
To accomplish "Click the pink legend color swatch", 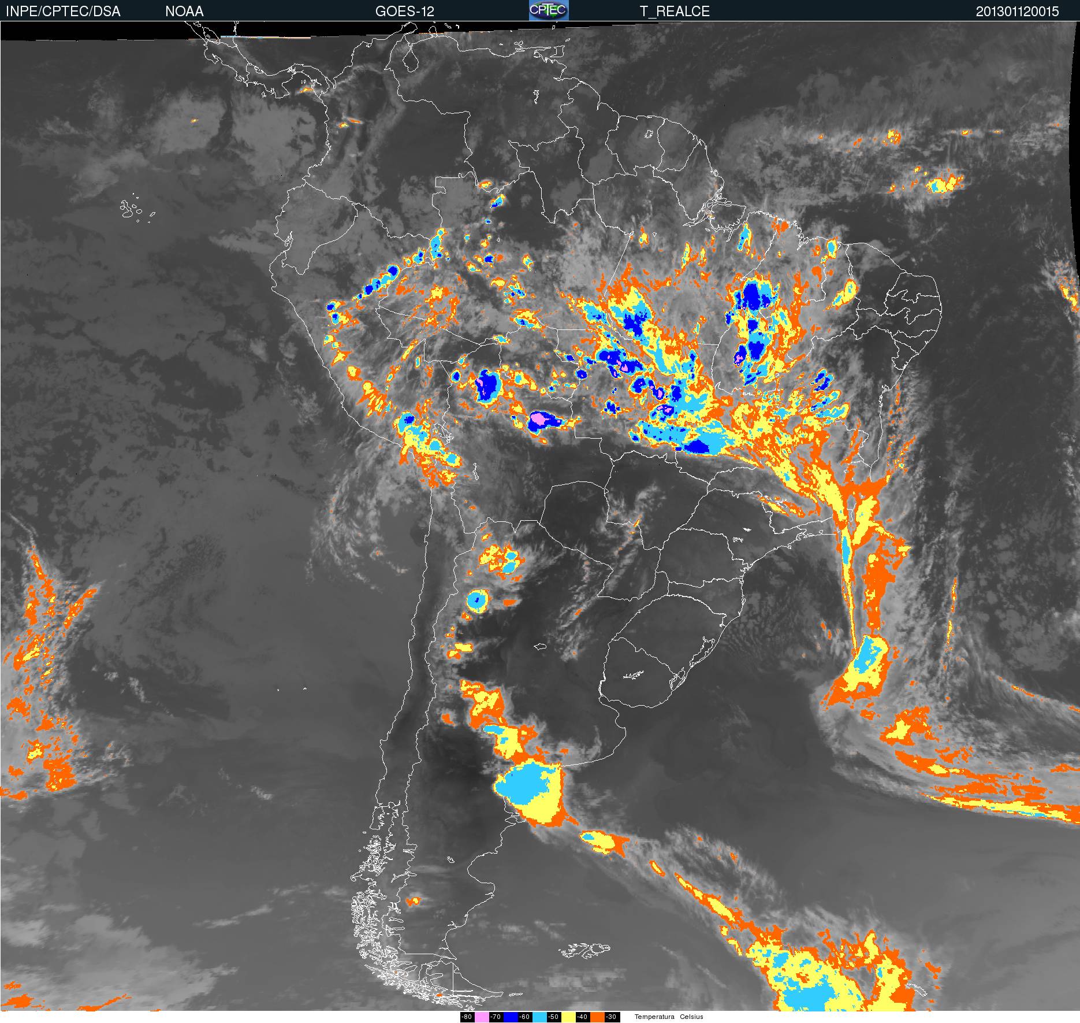I will pyautogui.click(x=482, y=1017).
